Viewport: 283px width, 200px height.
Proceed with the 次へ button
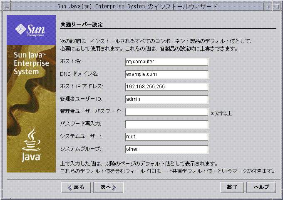coord(108,187)
